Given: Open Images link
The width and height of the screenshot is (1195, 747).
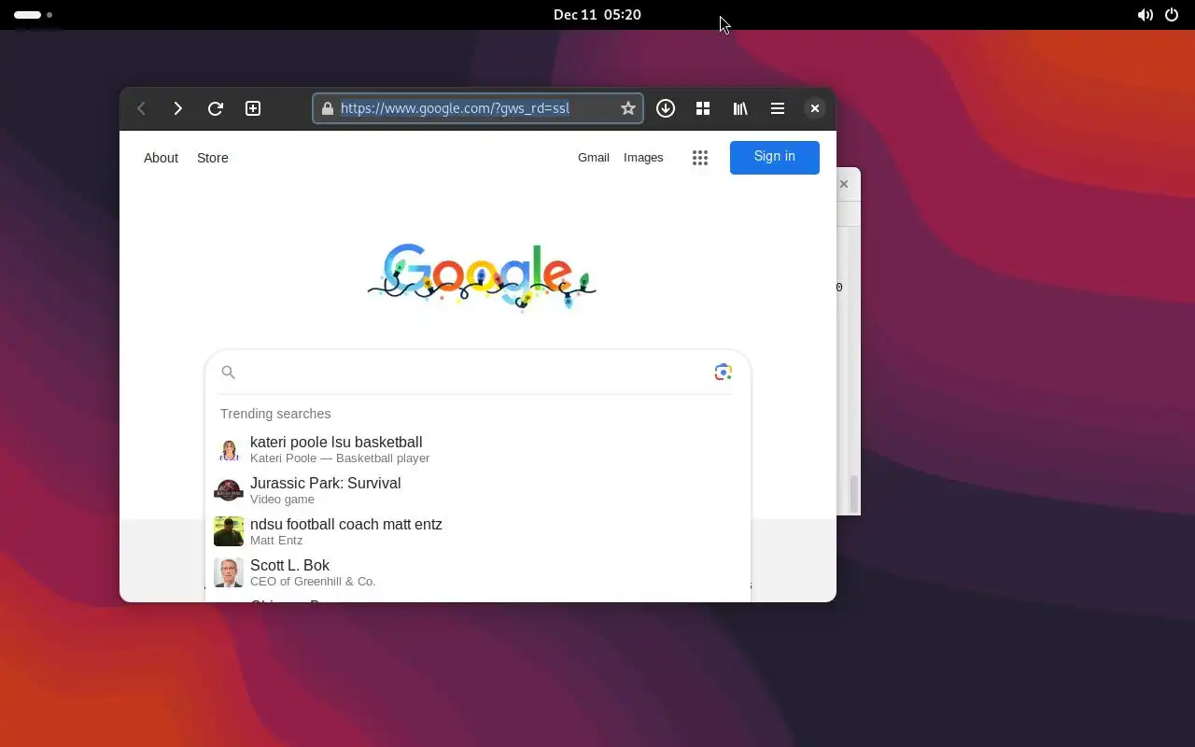Looking at the screenshot, I should coord(643,158).
